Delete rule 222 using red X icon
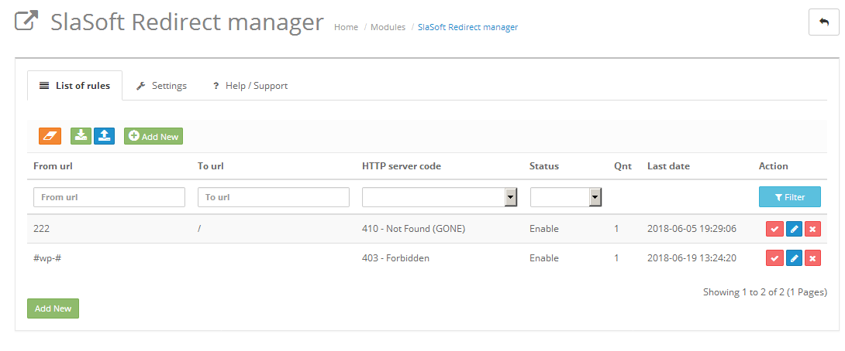 [812, 229]
